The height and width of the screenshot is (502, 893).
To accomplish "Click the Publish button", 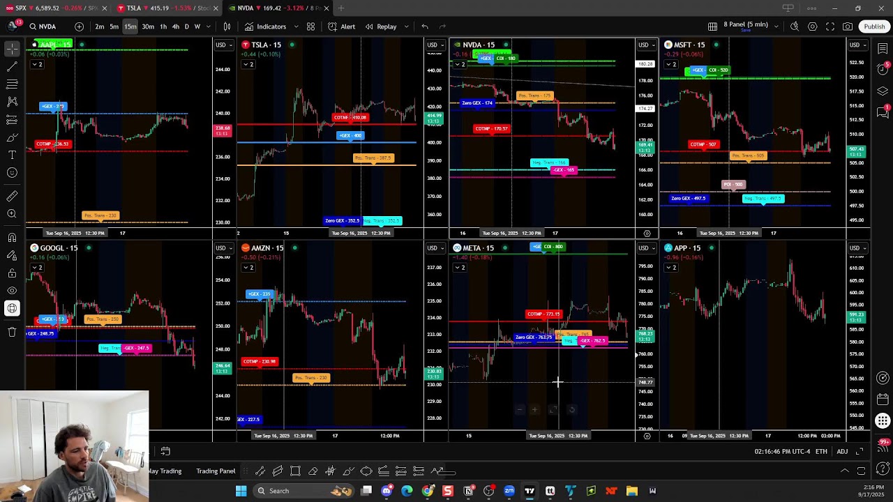I will pos(874,26).
